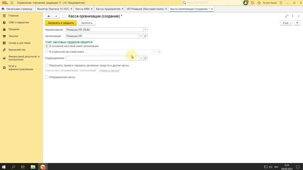Open settings lines icon next to user name
Viewport: 303px width, 170px height.
tap(281, 3)
